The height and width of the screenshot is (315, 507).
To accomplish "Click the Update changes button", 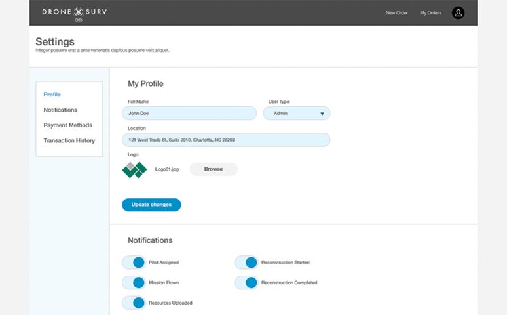I will coord(151,205).
